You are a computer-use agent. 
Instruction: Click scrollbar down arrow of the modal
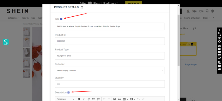[x=178, y=100]
